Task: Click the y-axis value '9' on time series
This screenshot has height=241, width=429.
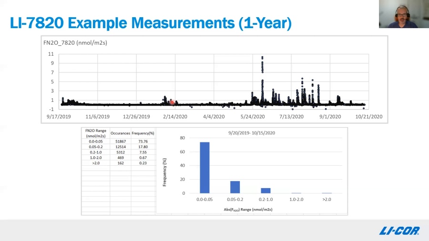Action: (52, 63)
